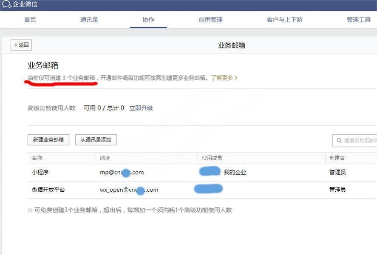377x255 pixels.
Task: Click the 地址 column header
Action: coord(105,158)
